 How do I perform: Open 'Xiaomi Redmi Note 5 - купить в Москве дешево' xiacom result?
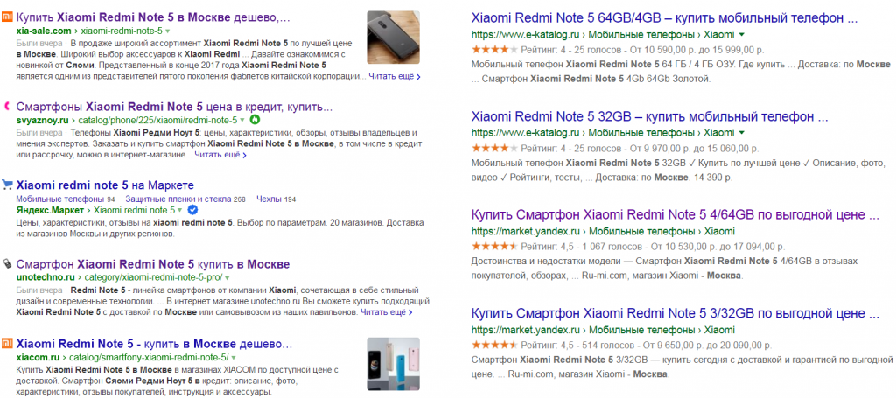point(154,344)
